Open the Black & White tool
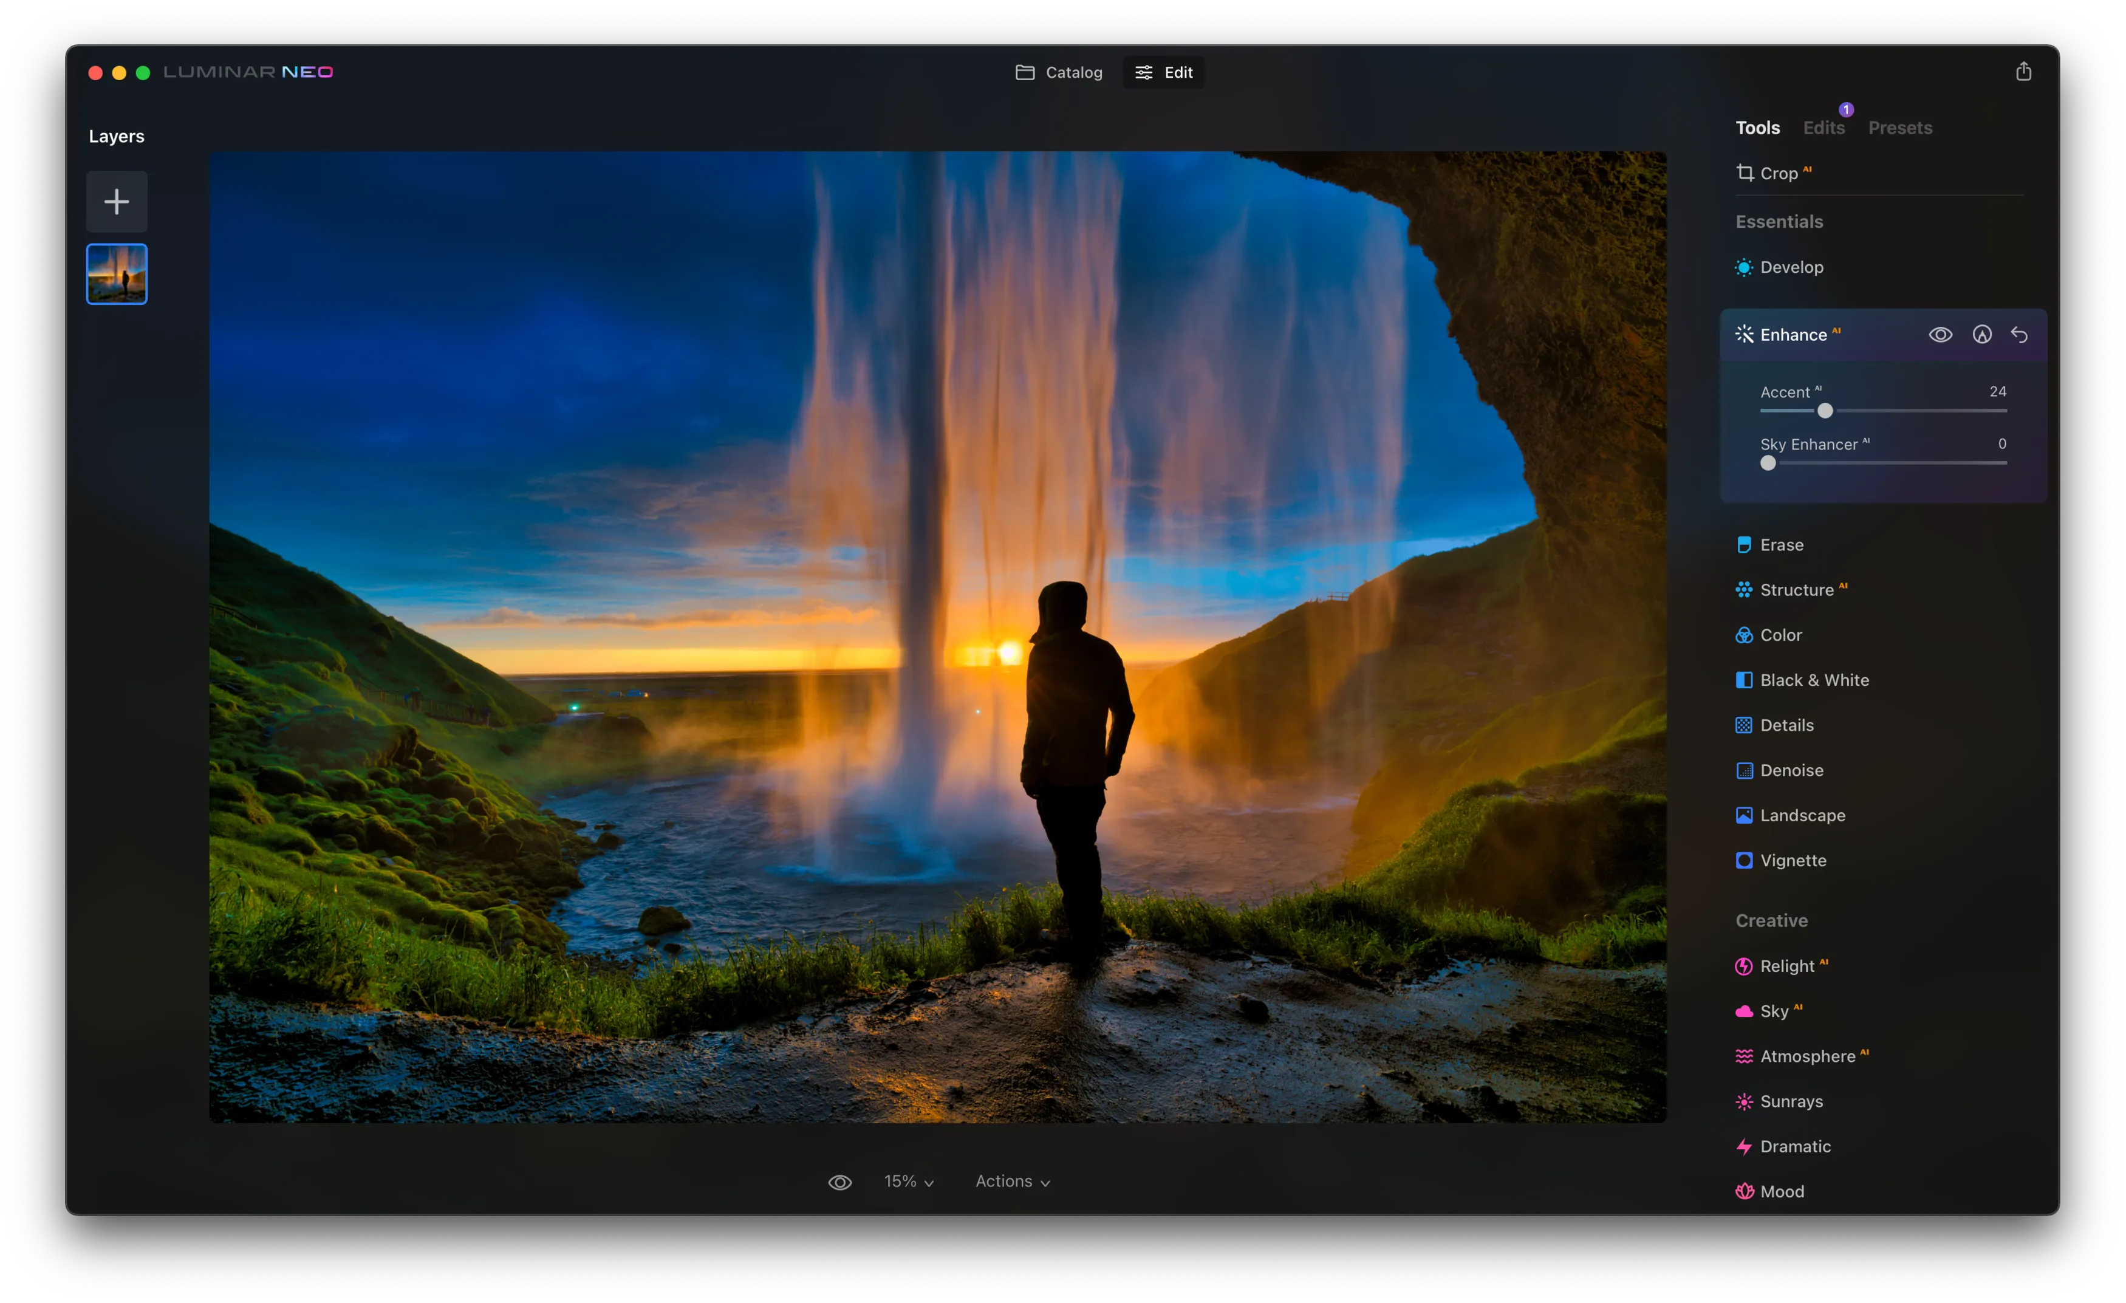Screen dimensions: 2126x1303 click(1812, 680)
